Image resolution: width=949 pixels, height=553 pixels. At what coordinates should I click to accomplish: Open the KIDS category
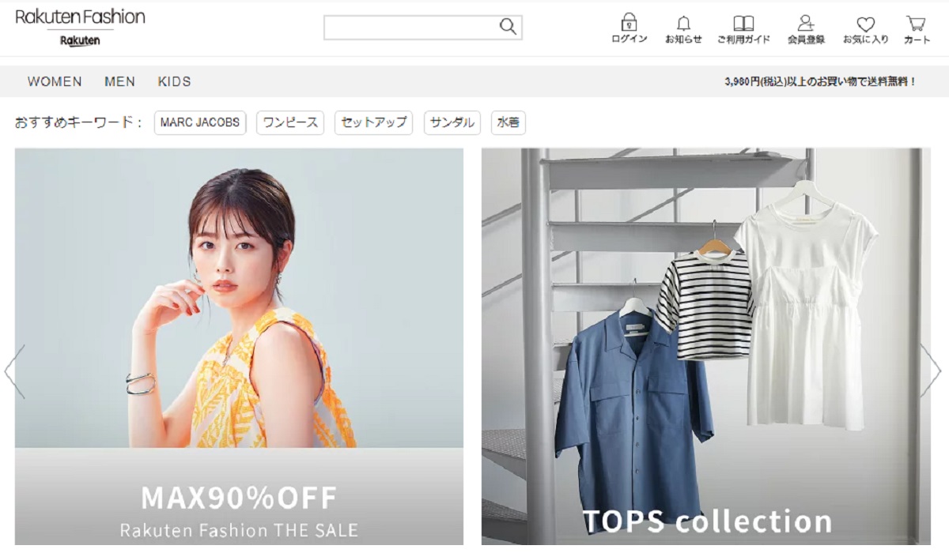tap(174, 81)
